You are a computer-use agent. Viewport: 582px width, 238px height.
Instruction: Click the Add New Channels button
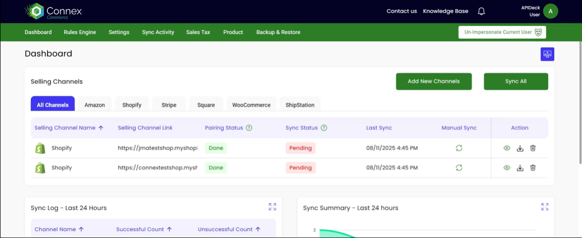pyautogui.click(x=433, y=81)
